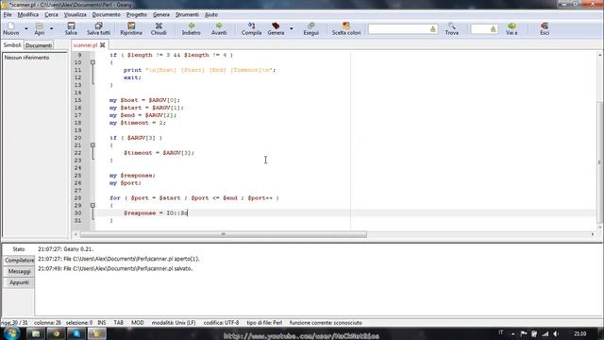Click the editor scroll-right arrow
The width and height of the screenshot is (604, 340).
tap(592, 234)
